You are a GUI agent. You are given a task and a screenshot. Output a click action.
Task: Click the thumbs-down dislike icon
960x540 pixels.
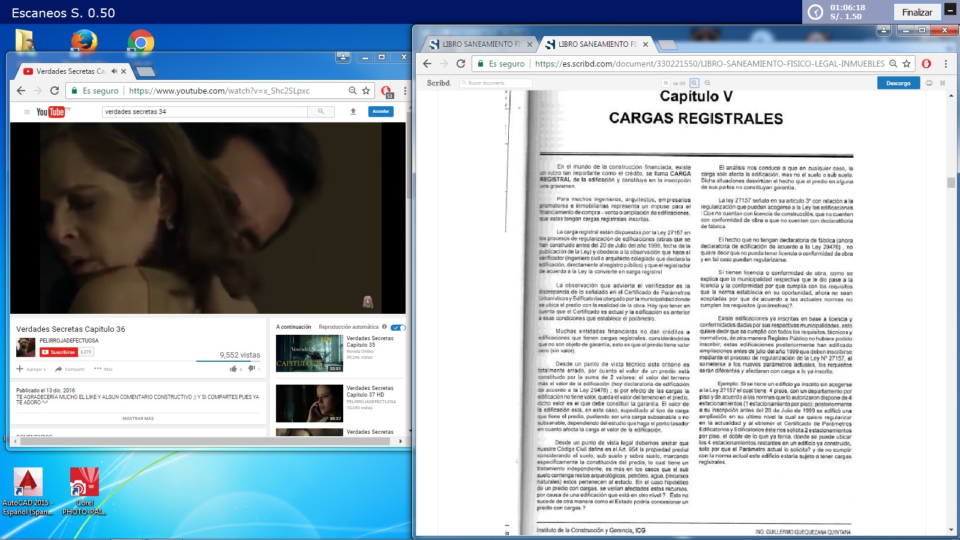[251, 369]
